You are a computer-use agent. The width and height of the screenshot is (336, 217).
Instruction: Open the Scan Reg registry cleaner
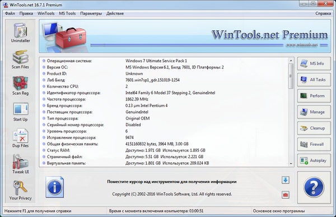(x=20, y=85)
